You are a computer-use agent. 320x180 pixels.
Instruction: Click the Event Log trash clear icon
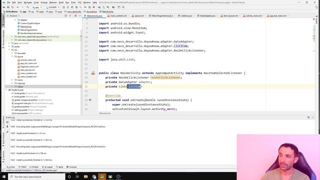7,126
